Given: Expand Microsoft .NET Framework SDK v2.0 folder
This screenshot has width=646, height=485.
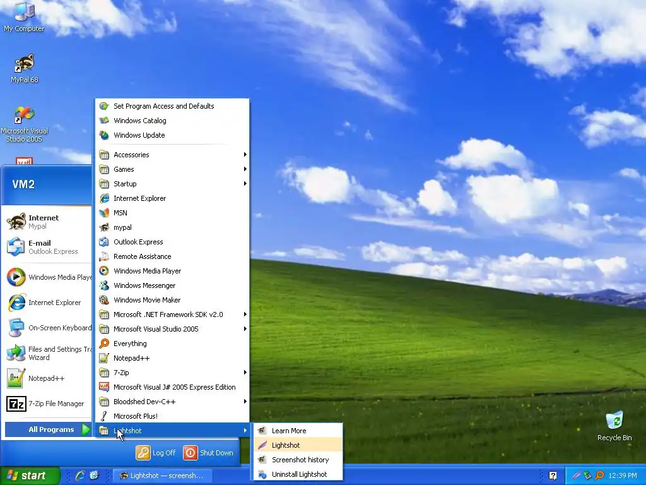Looking at the screenshot, I should pyautogui.click(x=172, y=314).
